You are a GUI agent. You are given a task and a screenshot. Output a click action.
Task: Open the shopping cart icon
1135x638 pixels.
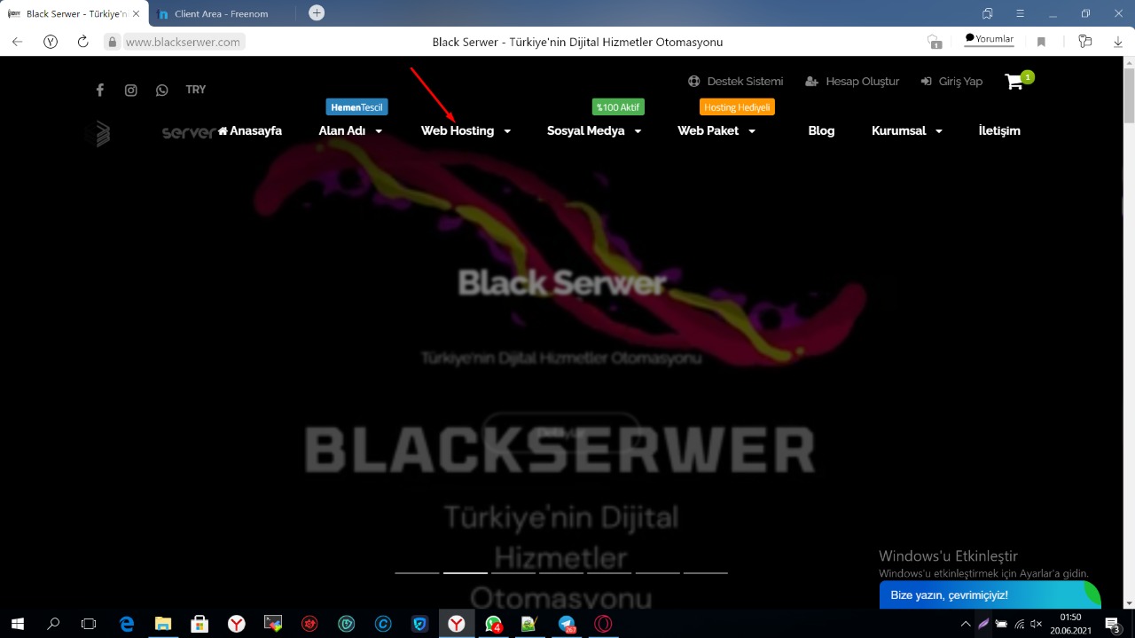pyautogui.click(x=1014, y=82)
